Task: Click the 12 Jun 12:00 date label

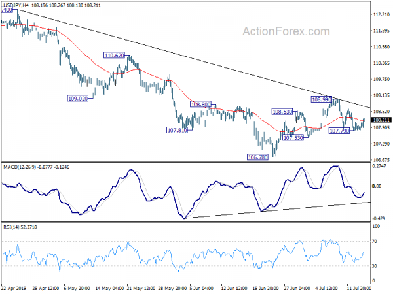Action: 234,288
